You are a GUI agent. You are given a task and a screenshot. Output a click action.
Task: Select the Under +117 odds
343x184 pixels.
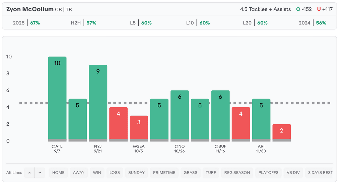(325, 9)
